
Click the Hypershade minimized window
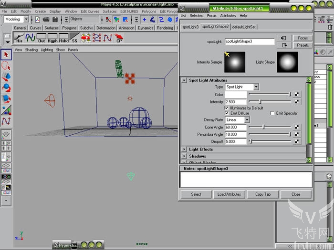pyautogui.click(x=78, y=245)
